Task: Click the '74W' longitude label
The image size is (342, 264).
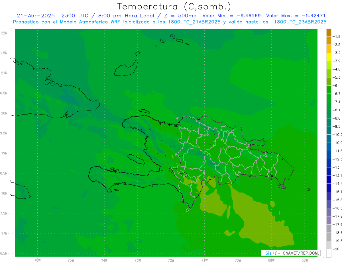Action: pos(104,260)
